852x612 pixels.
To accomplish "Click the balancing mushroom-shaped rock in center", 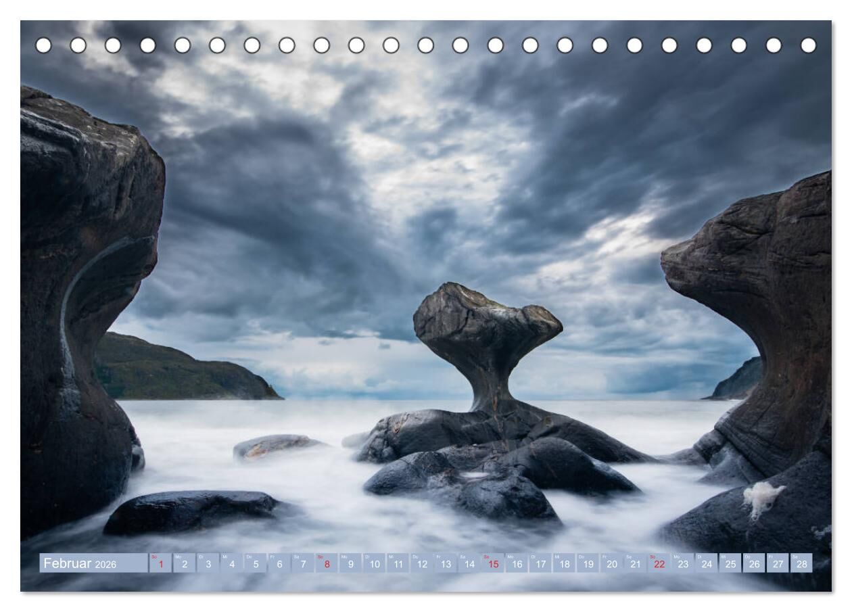I will click(x=486, y=331).
